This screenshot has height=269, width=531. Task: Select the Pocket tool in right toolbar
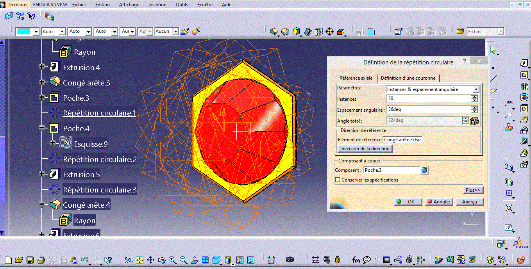coord(524,75)
